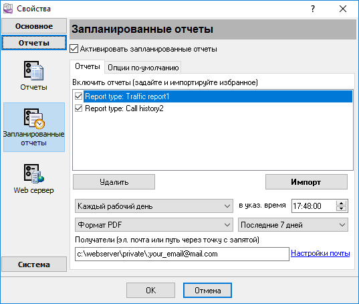
Task: Toggle Активировать запланированные отчеты checkbox
Action: (74, 49)
